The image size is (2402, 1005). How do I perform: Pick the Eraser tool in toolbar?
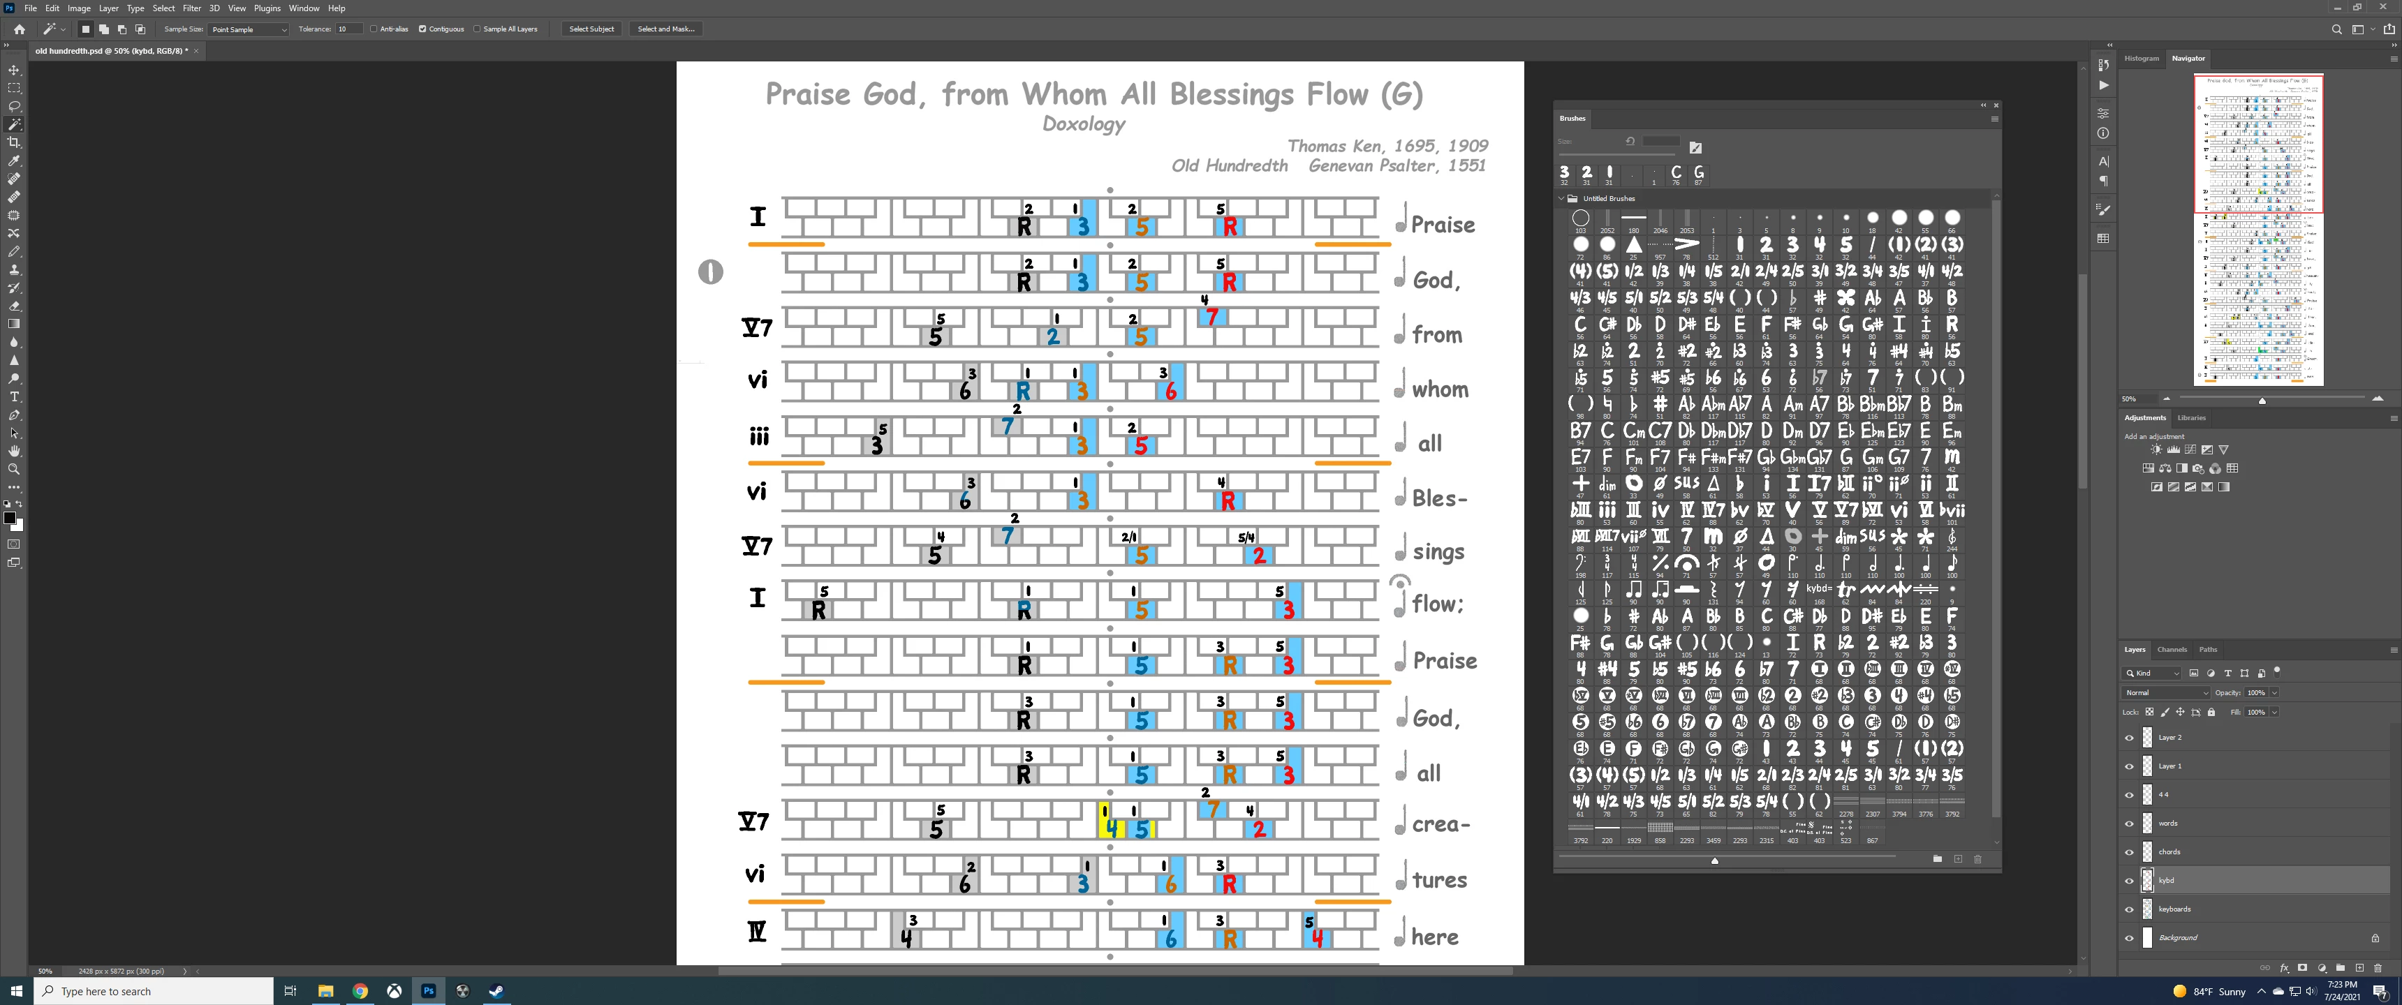tap(14, 306)
